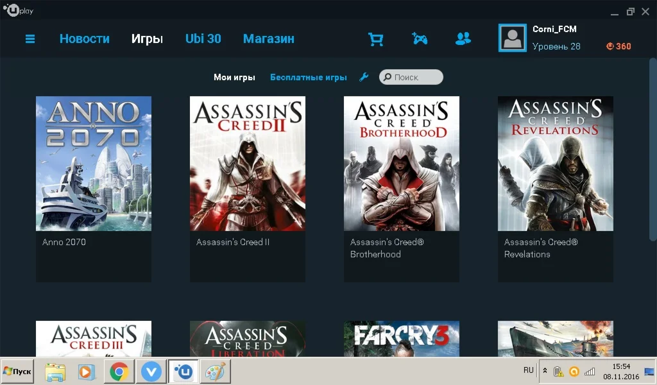
Task: Select the Мои игры link
Action: [234, 78]
